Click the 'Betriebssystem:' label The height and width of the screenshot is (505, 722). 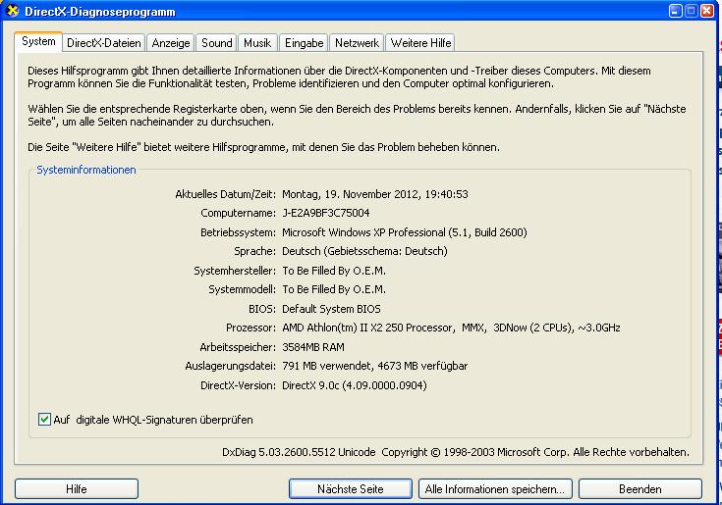coord(238,232)
